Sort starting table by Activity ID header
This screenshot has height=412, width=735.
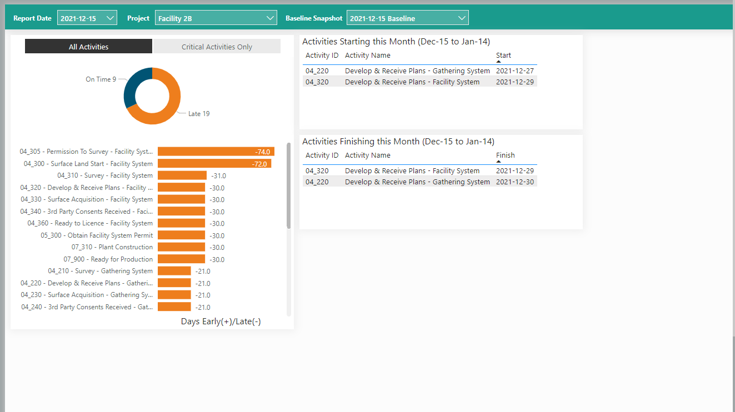pos(322,56)
